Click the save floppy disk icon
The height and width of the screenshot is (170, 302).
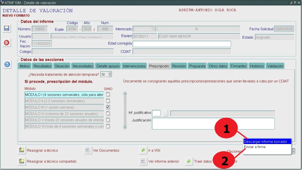coord(6,28)
